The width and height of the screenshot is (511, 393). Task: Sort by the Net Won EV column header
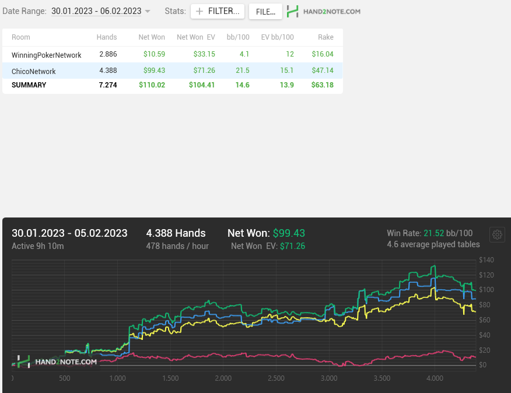tap(196, 37)
